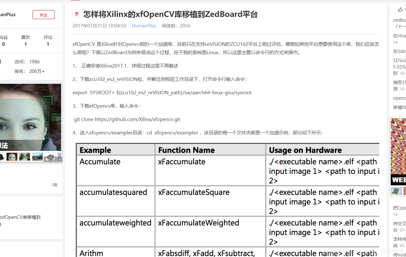Click the 原 original-article badge icon
406x257 pixels.
coord(76,14)
